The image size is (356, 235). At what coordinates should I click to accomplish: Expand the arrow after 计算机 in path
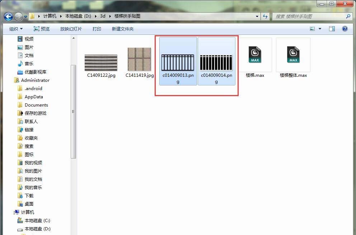[x=61, y=17]
